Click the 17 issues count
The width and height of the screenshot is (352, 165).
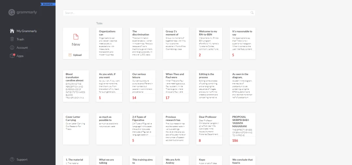click(x=168, y=98)
